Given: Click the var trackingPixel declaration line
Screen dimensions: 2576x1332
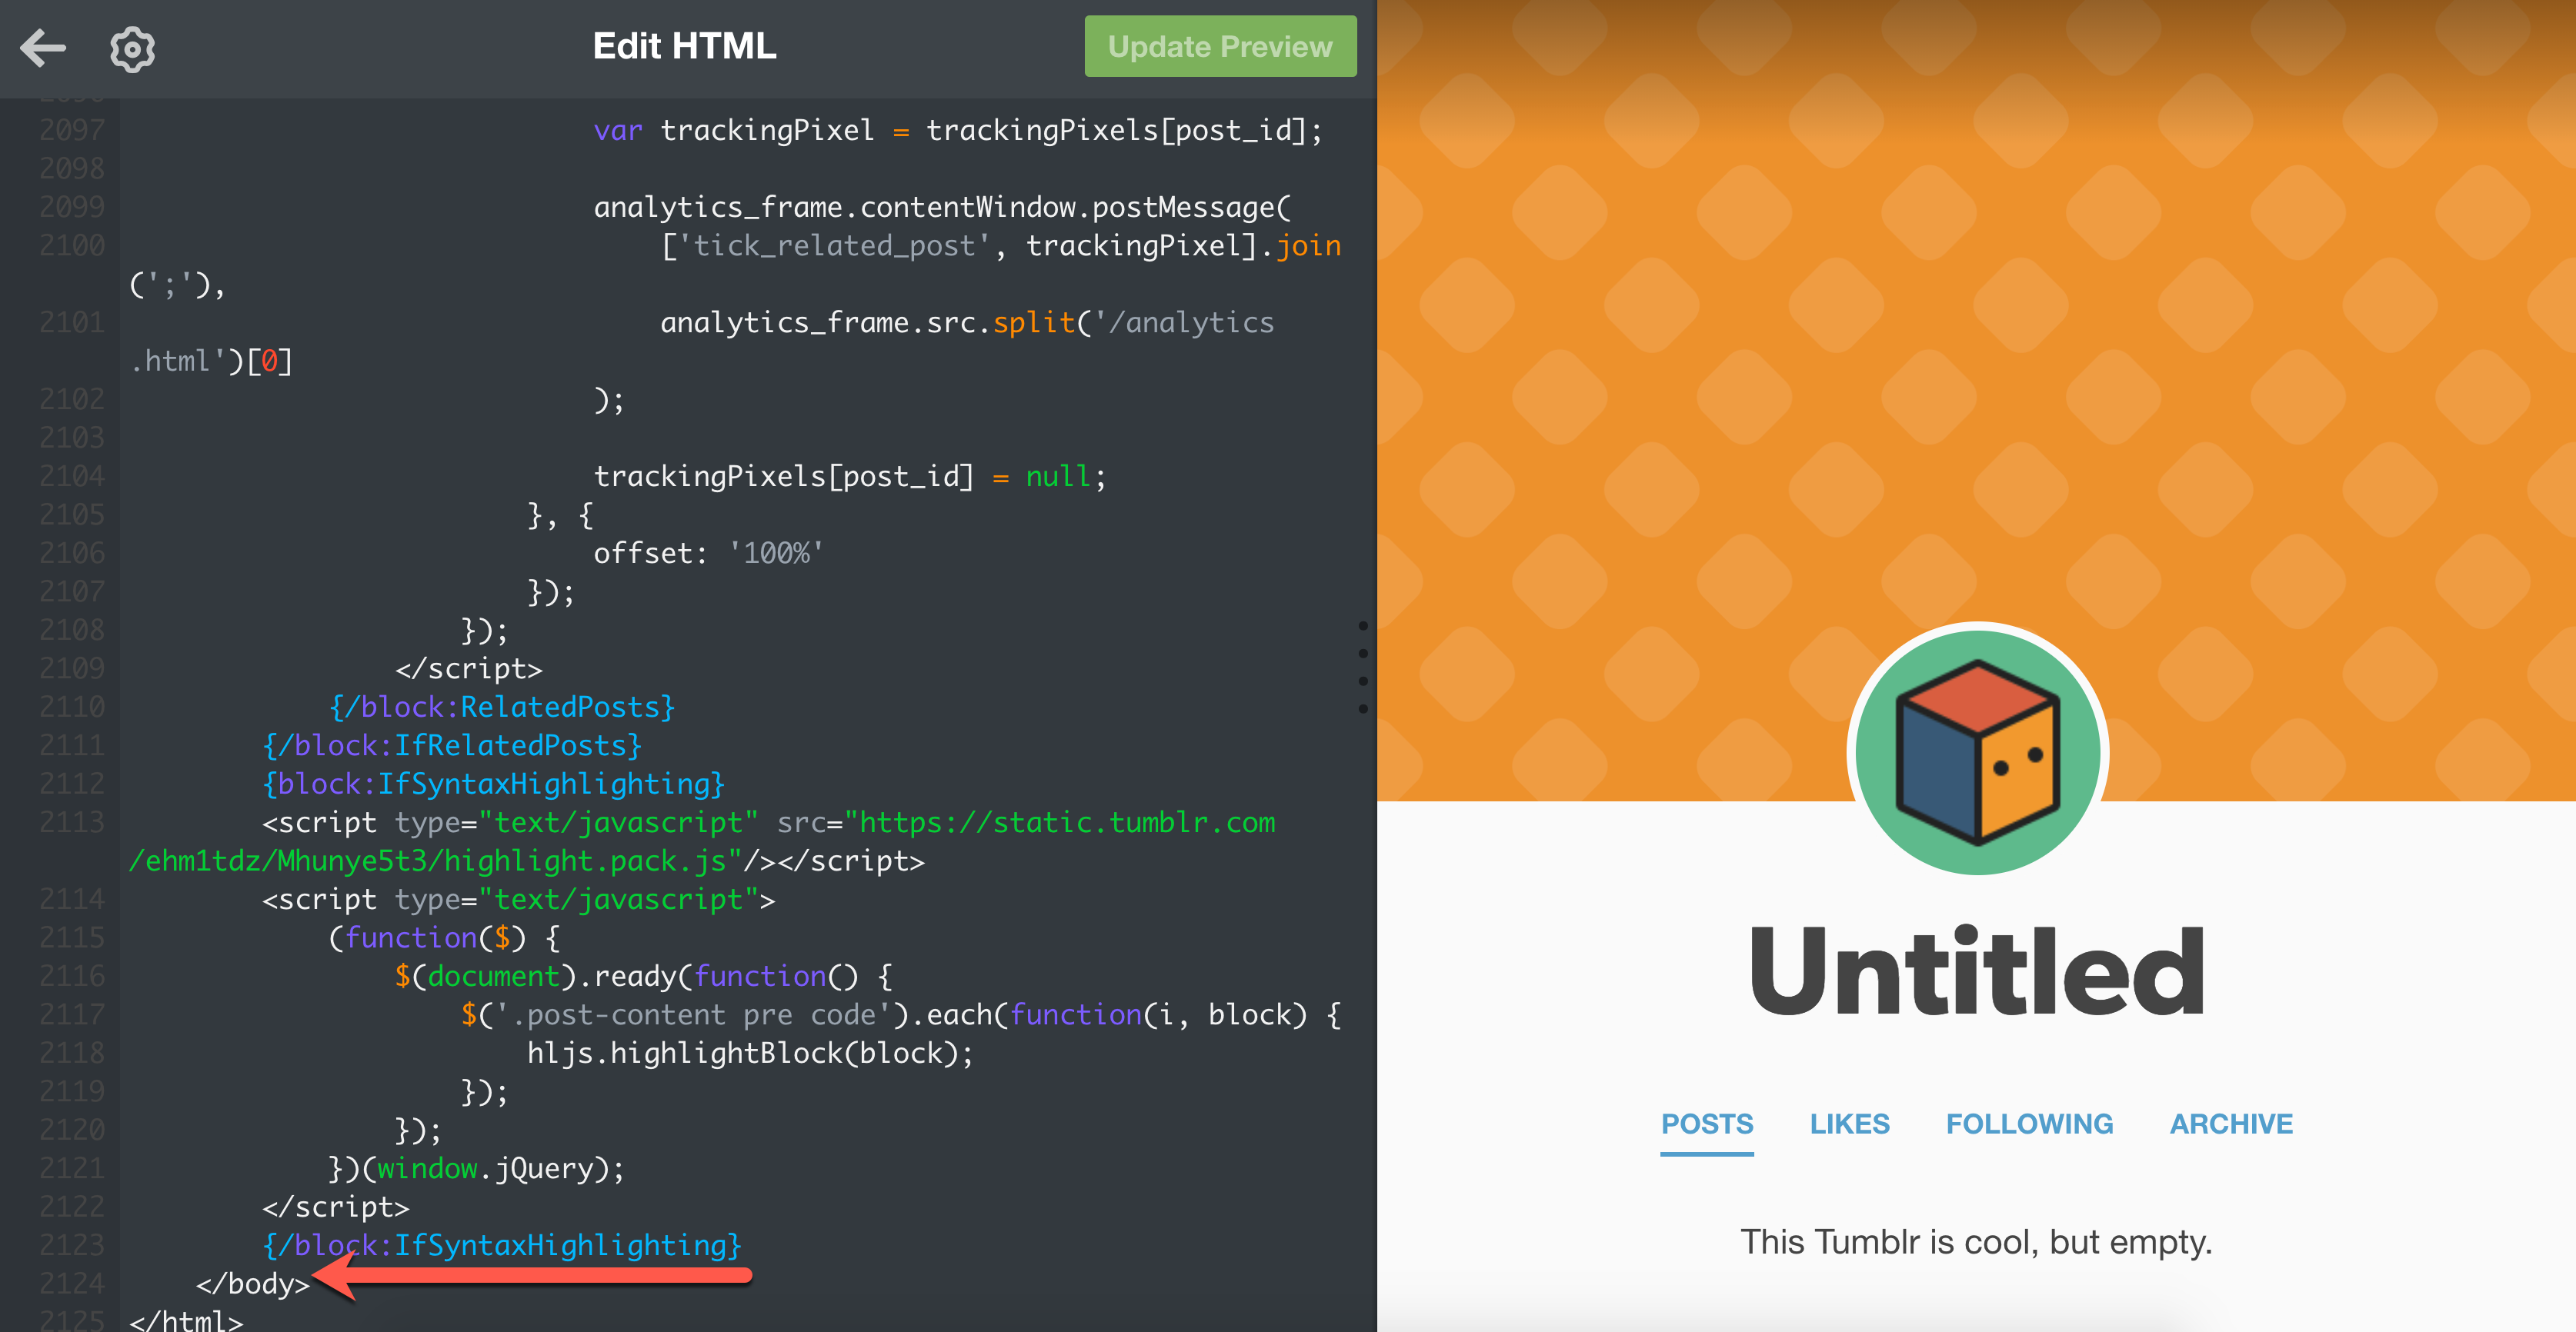Looking at the screenshot, I should pos(958,131).
